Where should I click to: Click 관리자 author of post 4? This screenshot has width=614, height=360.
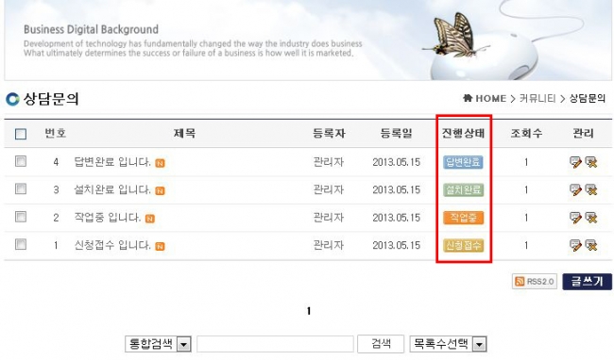pyautogui.click(x=329, y=162)
